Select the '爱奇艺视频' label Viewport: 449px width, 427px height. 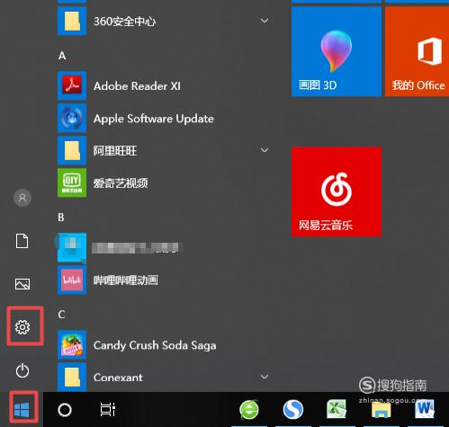pyautogui.click(x=121, y=182)
